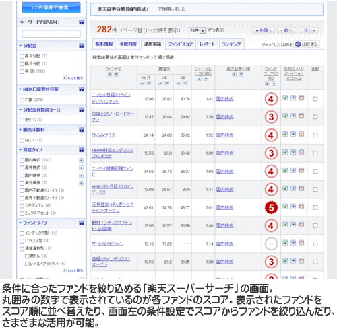The image size is (337, 333).
Task: Check the 隔月分配 (1) filter
Action: (22, 64)
